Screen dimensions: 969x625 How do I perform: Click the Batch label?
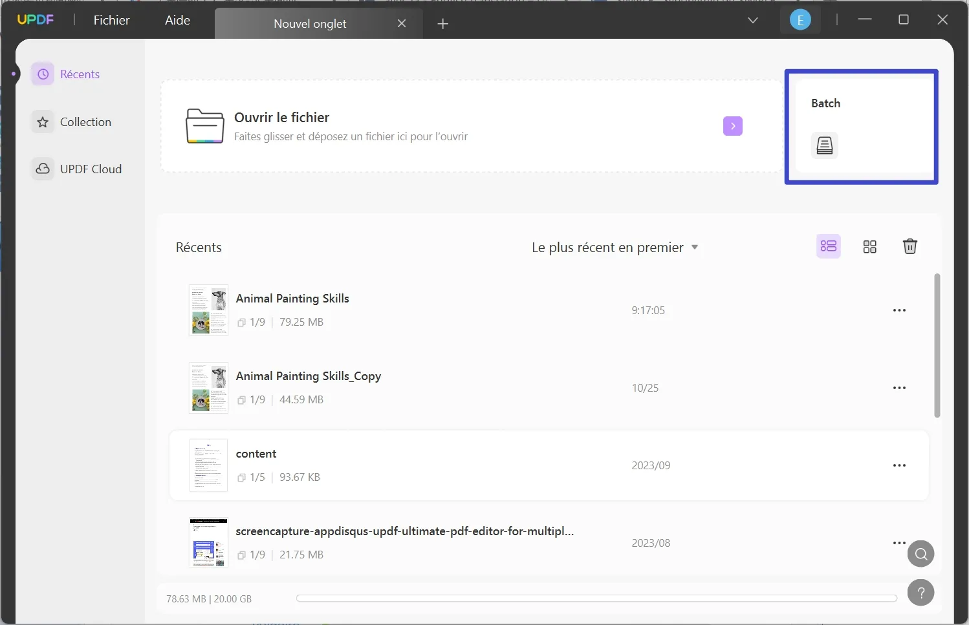click(826, 103)
